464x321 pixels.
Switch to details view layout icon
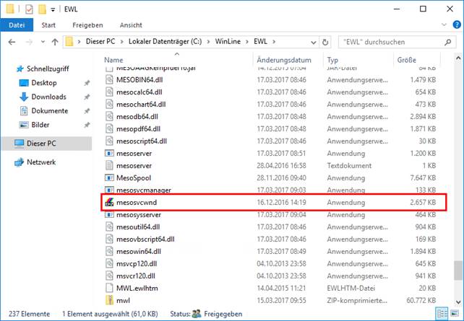(x=441, y=315)
